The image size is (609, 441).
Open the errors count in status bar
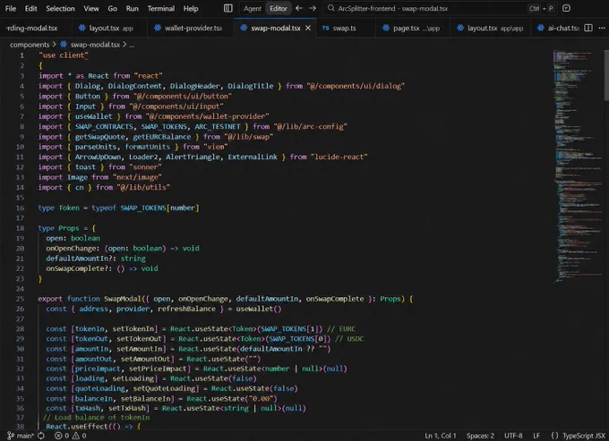point(62,436)
